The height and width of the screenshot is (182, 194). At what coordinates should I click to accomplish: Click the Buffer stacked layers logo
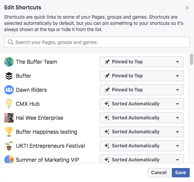9,76
